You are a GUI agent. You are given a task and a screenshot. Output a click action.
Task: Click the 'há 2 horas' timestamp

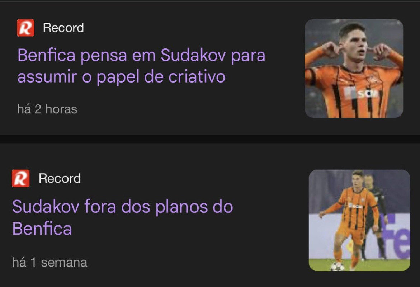click(47, 109)
